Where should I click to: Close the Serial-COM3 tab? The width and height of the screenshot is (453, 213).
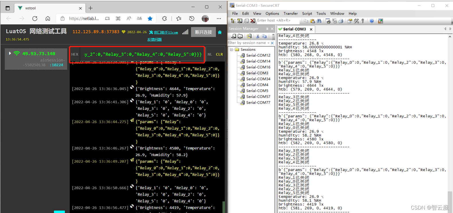click(x=311, y=29)
